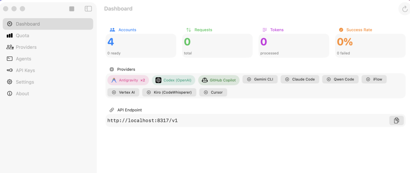Click the API Keys key icon

click(9, 70)
